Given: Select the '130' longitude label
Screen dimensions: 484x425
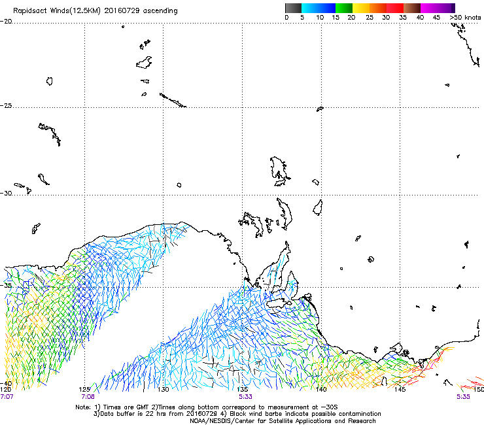Looking at the screenshot, I should tap(164, 389).
